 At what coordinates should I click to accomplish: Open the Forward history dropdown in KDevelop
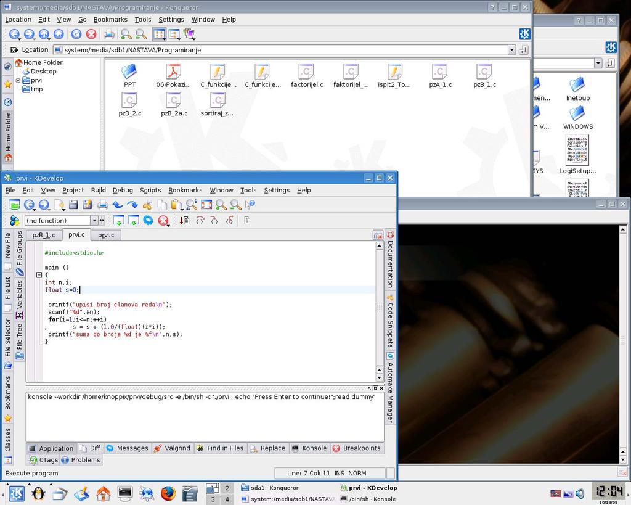(x=49, y=209)
